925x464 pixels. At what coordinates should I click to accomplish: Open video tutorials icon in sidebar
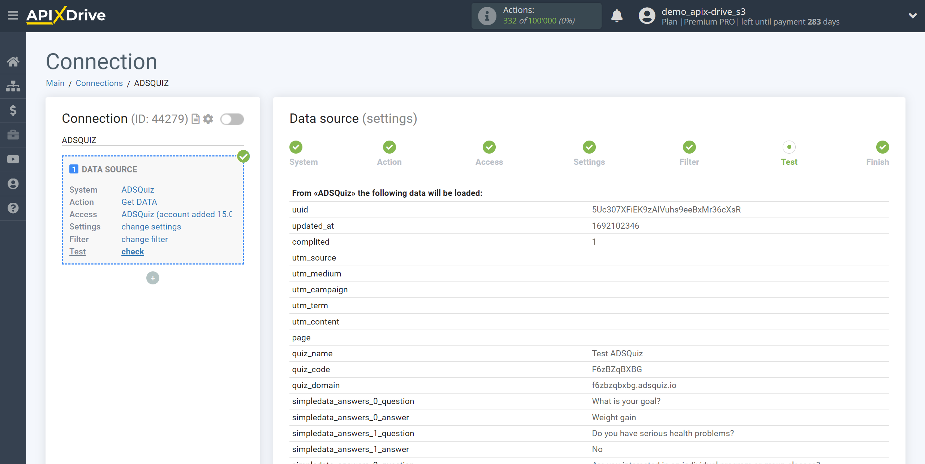[13, 159]
